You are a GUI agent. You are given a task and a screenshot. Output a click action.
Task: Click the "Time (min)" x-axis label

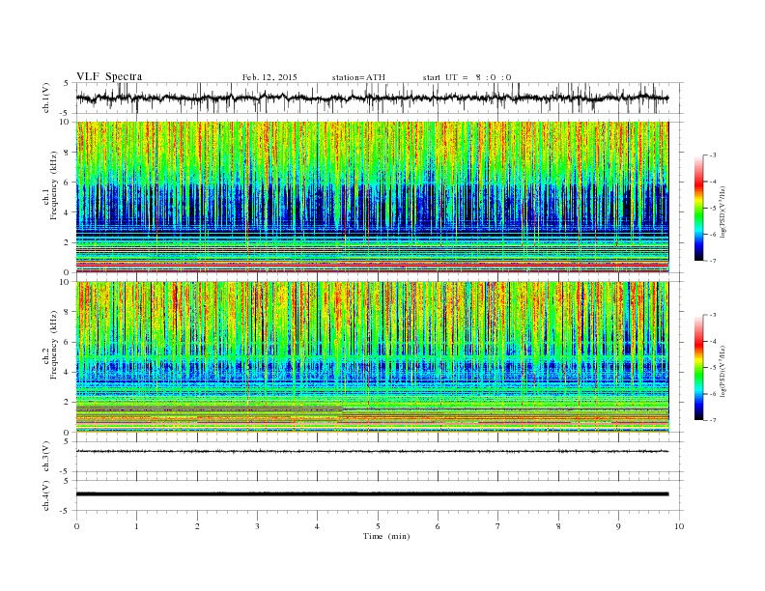tap(386, 536)
